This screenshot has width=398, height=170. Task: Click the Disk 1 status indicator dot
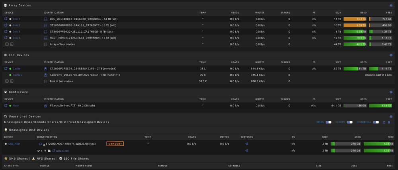tap(10, 19)
